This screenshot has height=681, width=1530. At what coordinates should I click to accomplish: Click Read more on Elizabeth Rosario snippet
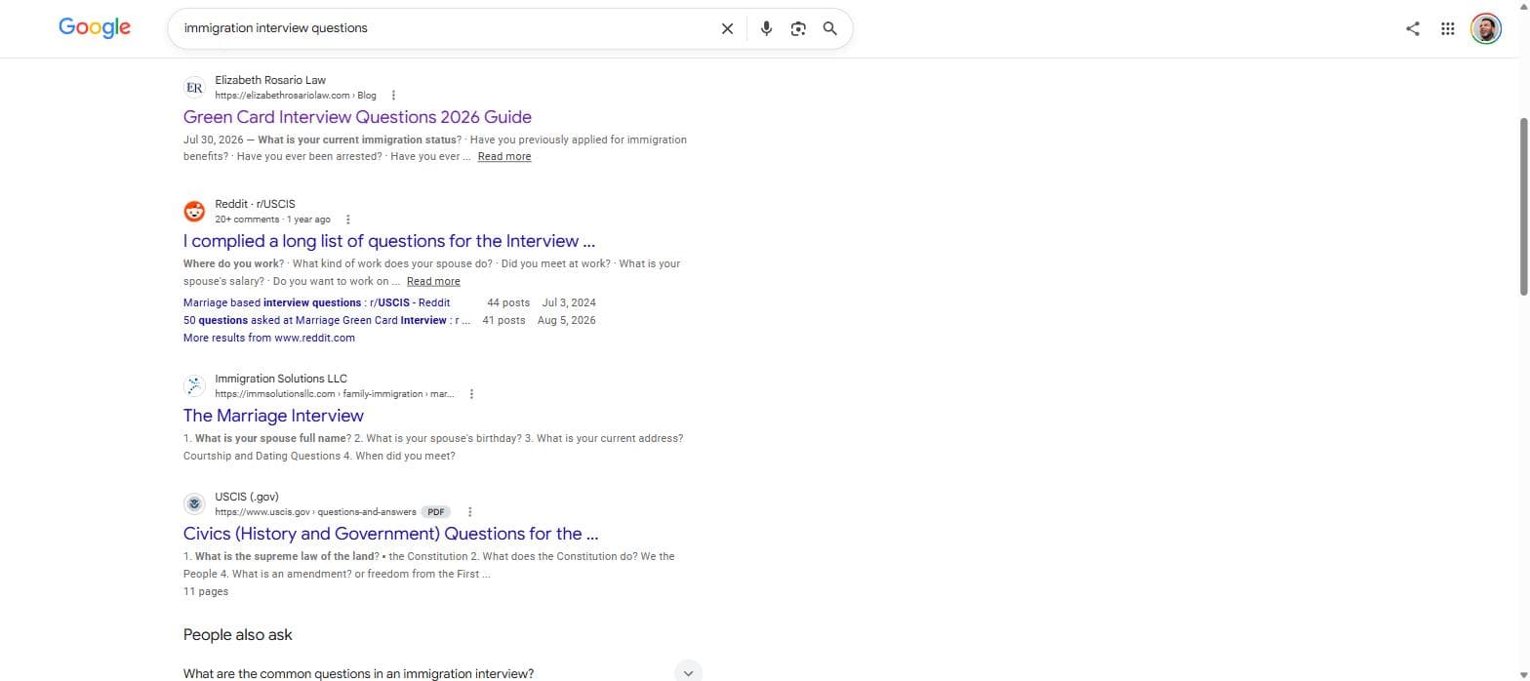point(504,156)
